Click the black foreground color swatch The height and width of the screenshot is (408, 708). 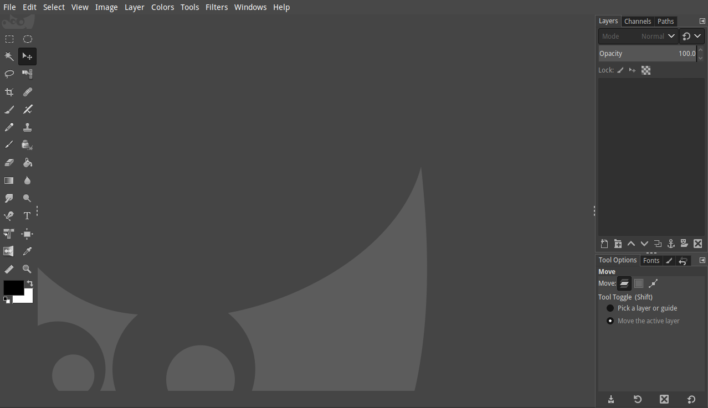(13, 287)
